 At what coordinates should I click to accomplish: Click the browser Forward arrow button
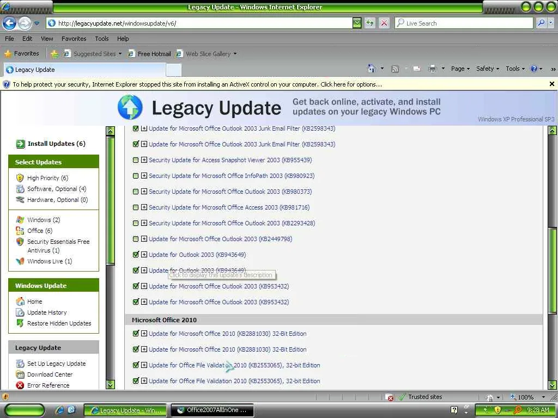click(x=25, y=23)
